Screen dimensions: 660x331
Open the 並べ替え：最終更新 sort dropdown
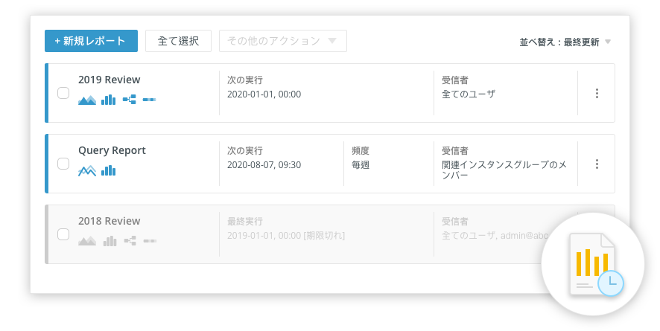click(x=565, y=42)
